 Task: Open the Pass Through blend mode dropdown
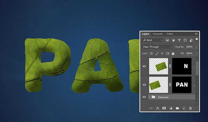coord(157,47)
